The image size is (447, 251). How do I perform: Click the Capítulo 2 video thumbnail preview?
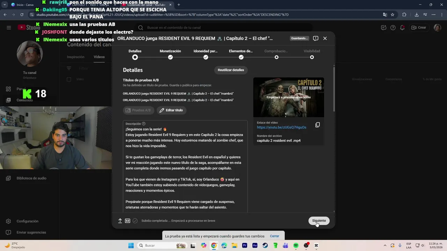click(288, 97)
